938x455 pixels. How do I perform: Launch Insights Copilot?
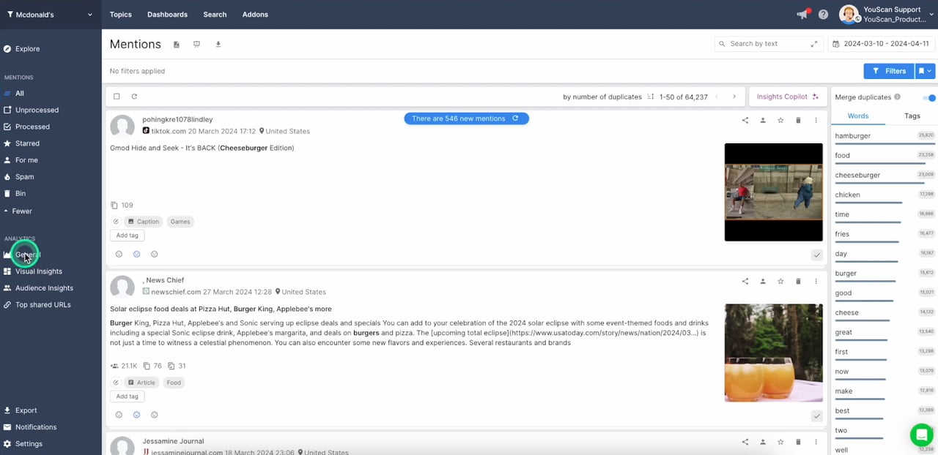[x=787, y=97]
